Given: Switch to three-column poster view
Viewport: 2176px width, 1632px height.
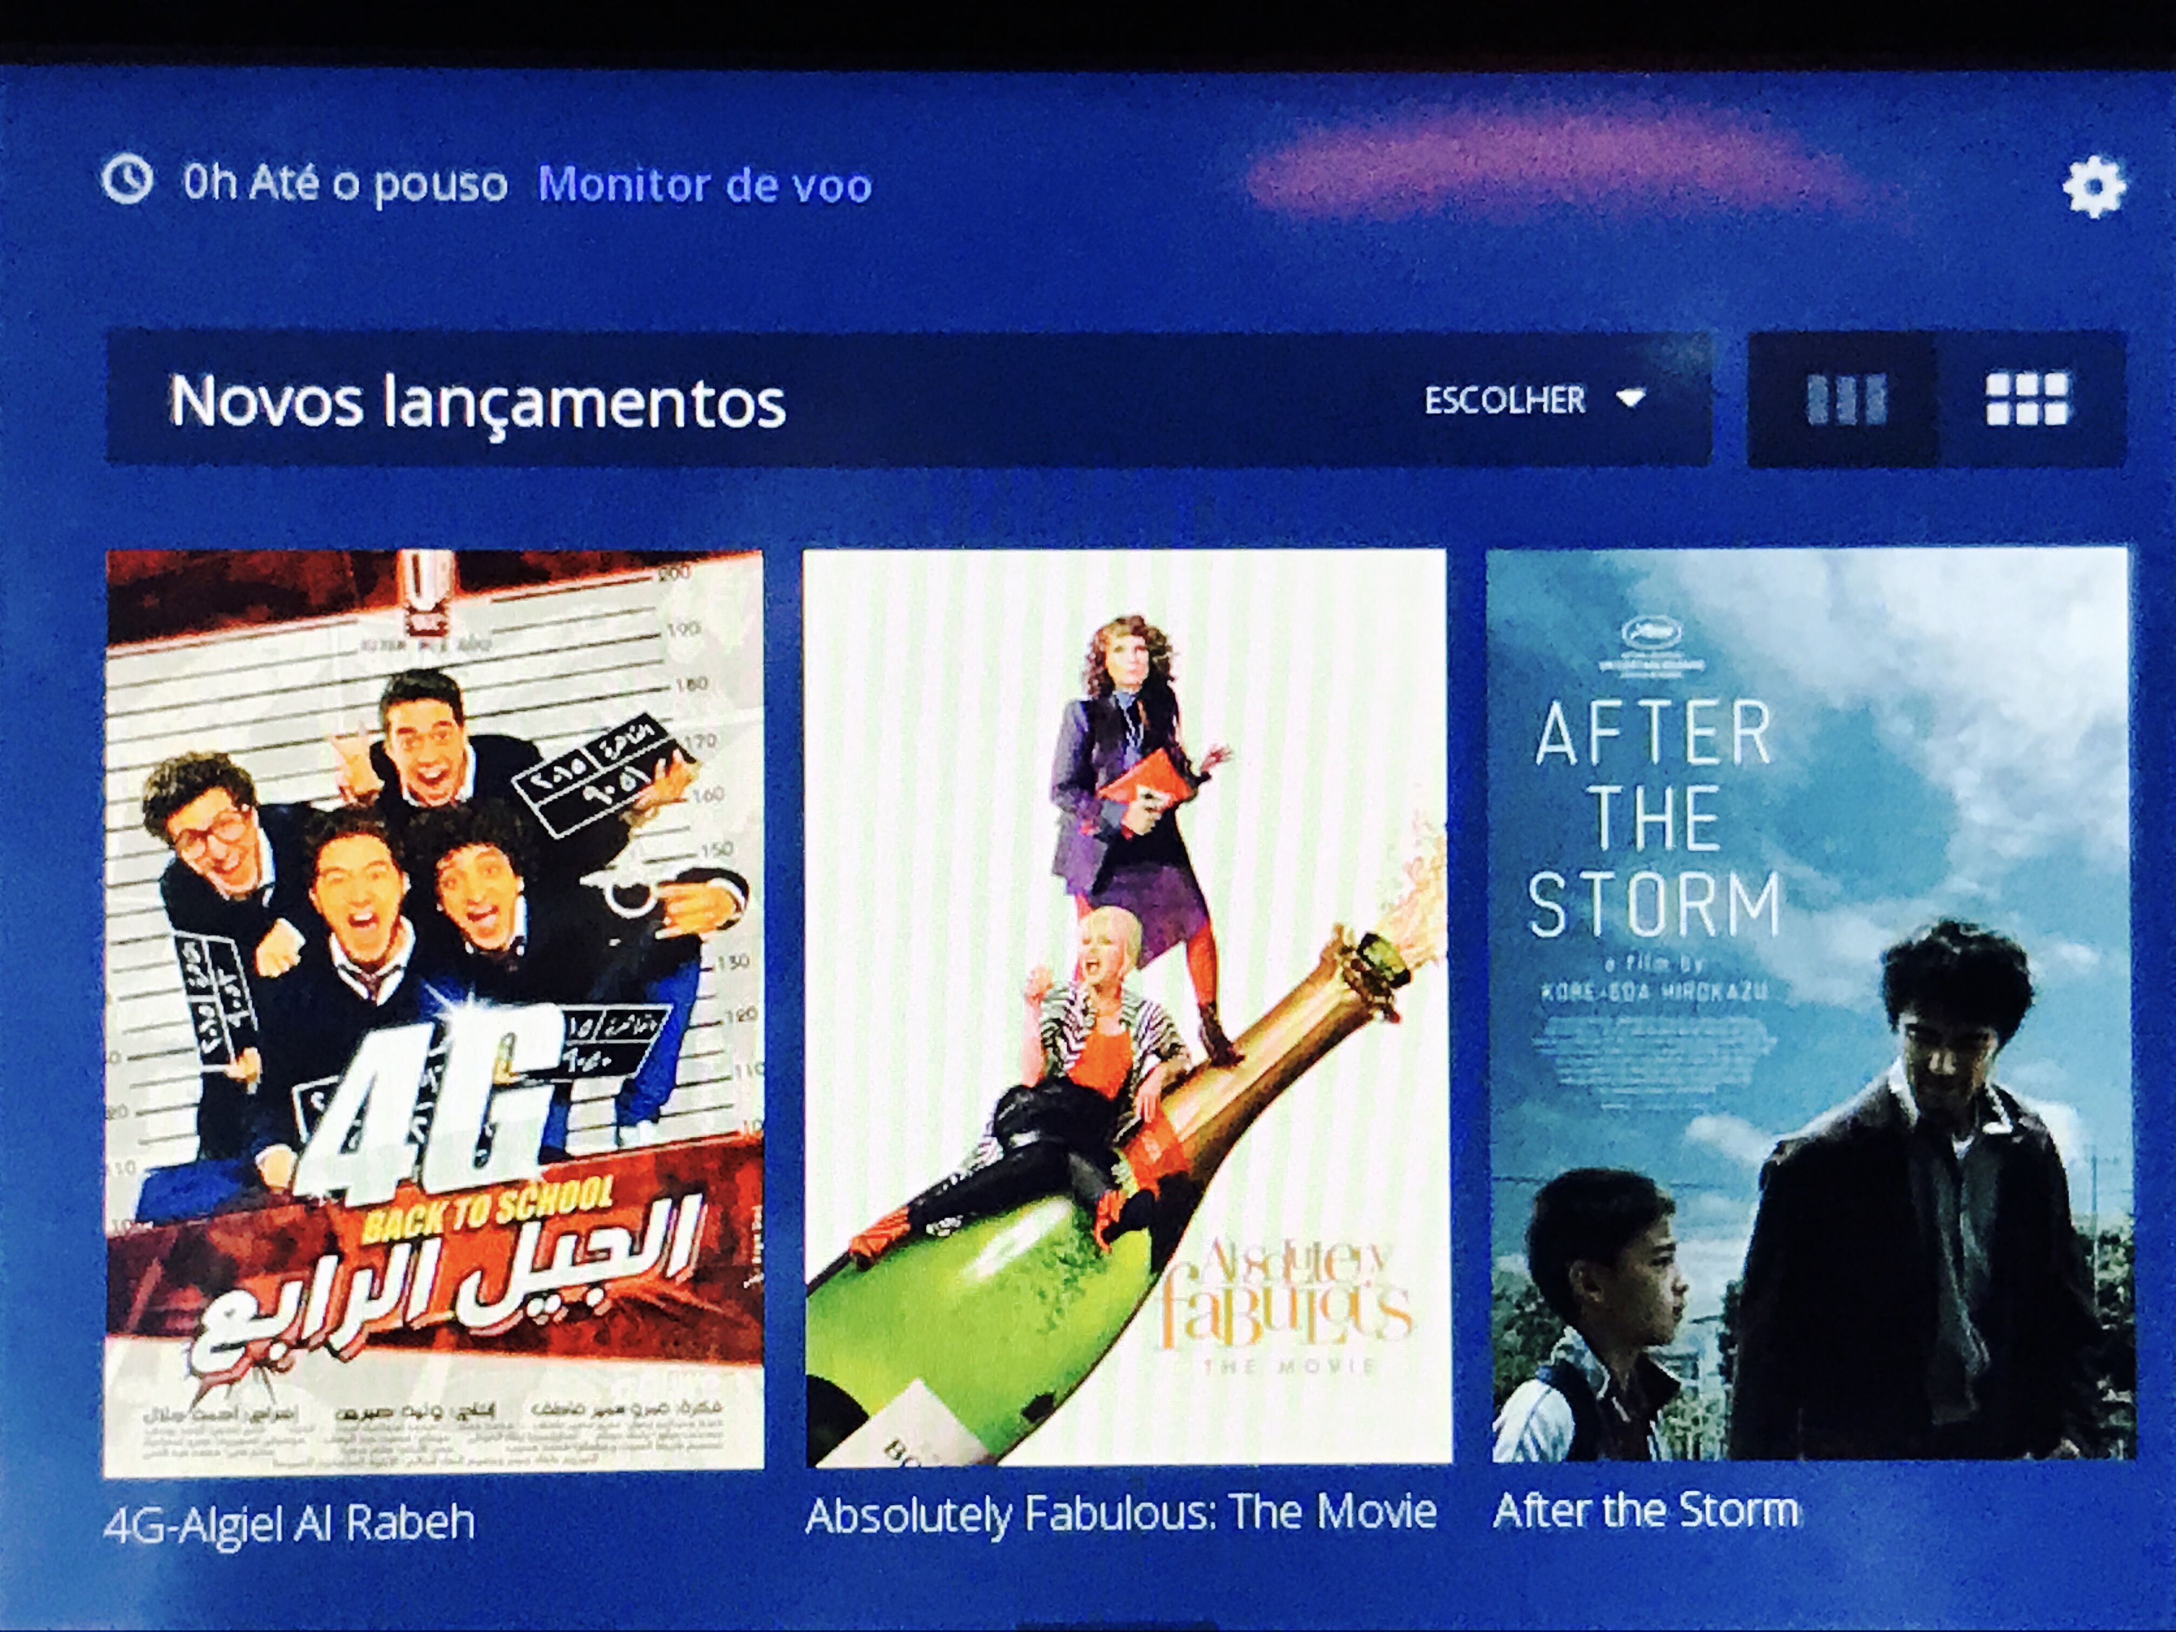Looking at the screenshot, I should point(1846,399).
